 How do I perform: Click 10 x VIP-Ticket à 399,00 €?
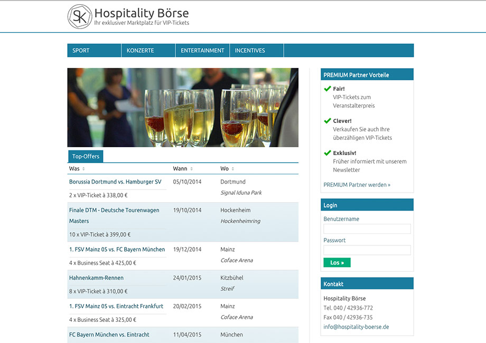coord(100,235)
